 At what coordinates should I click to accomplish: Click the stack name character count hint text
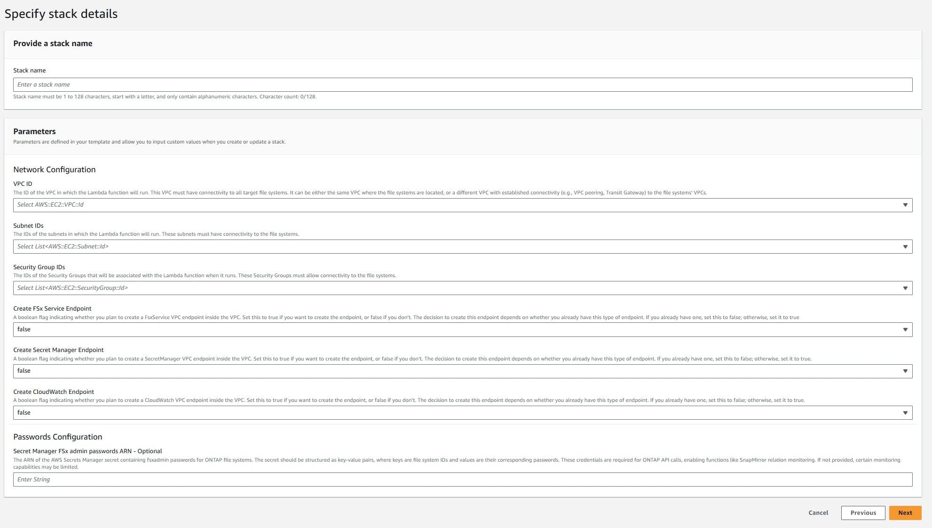165,96
